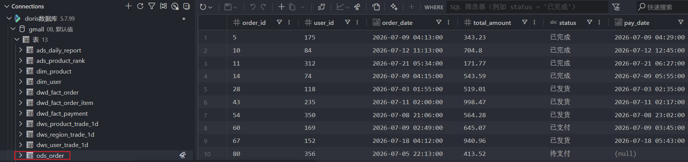Image resolution: width=688 pixels, height=162 pixels.
Task: Collapse the Connections panel chevron
Action: coord(7,7)
